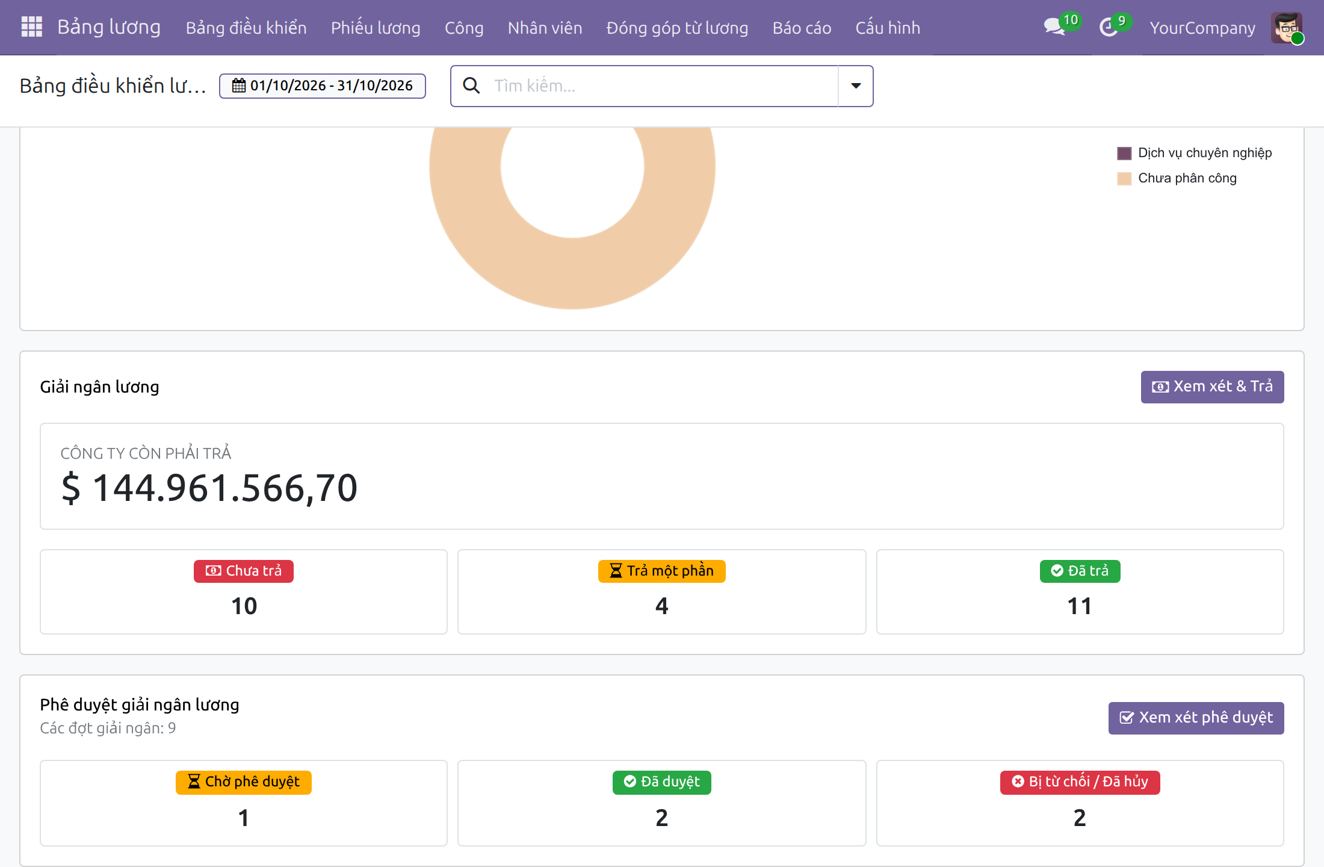Open the chat messages icon
1324x867 pixels.
coord(1054,27)
